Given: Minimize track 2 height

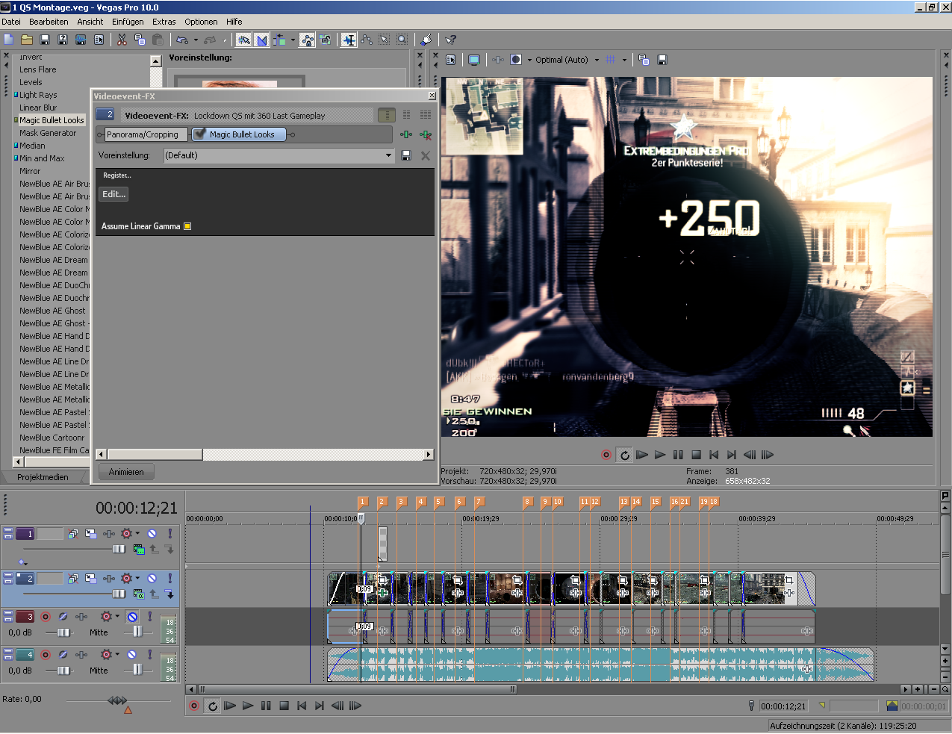Looking at the screenshot, I should click(8, 576).
